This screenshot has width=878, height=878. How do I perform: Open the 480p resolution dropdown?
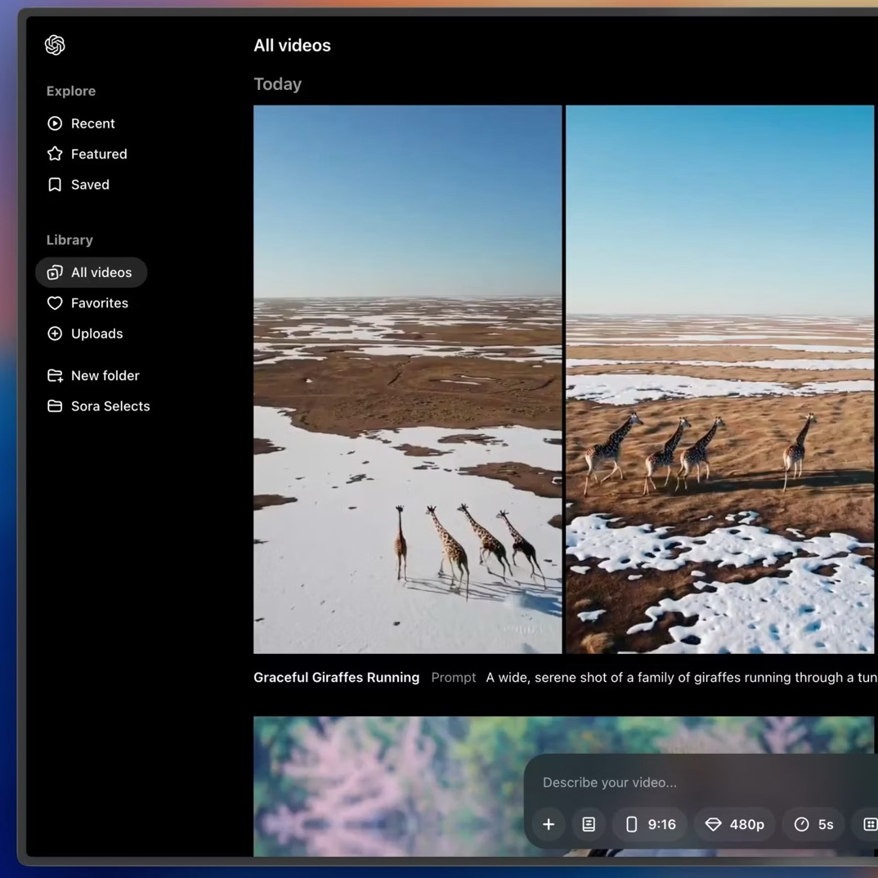(x=734, y=824)
